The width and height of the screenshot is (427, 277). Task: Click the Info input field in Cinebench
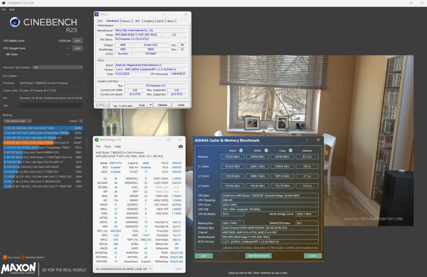[x=51, y=105]
